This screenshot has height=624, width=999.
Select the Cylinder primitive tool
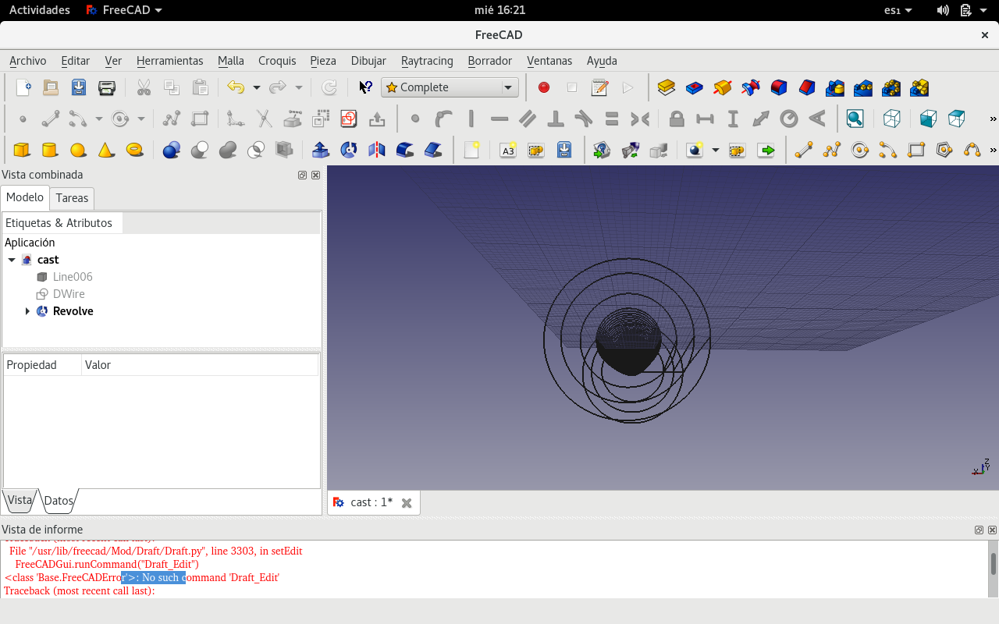pos(49,150)
